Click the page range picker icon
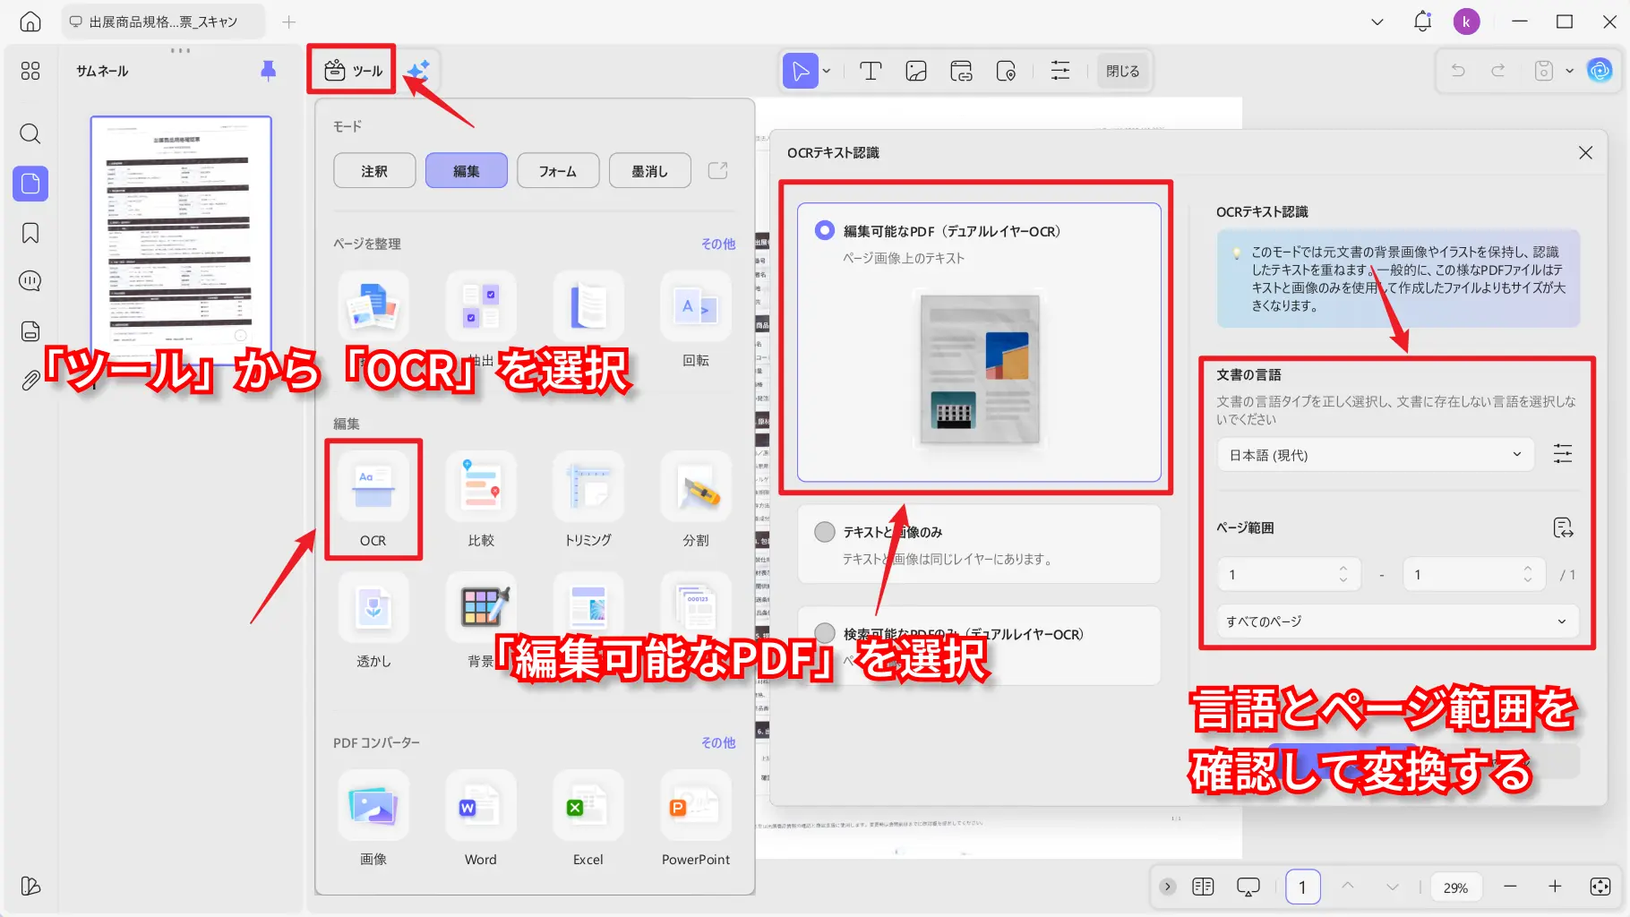This screenshot has height=917, width=1630. (1563, 527)
